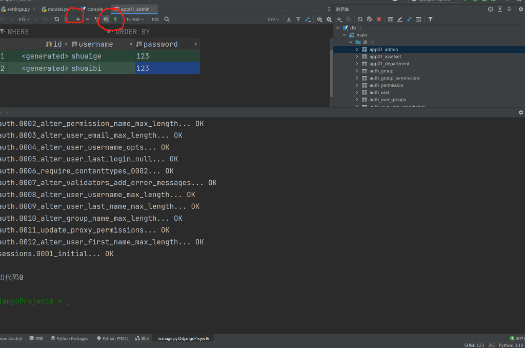
Task: Open the Python Packages tool tab
Action: point(69,338)
